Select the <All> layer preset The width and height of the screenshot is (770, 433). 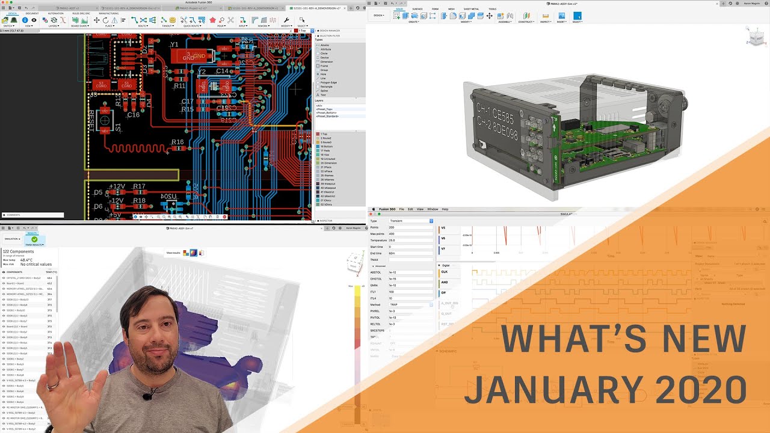click(x=319, y=105)
